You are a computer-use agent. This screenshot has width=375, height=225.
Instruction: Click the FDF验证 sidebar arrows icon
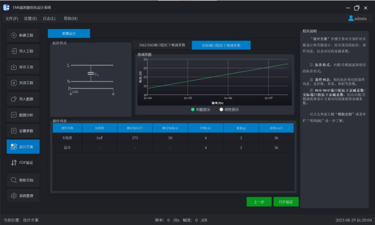coord(13,163)
